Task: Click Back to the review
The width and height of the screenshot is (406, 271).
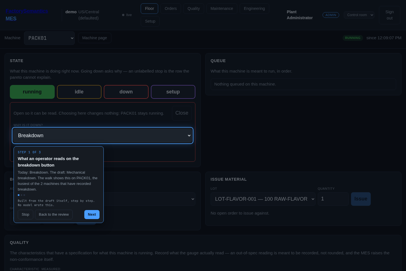Action: pyautogui.click(x=54, y=215)
